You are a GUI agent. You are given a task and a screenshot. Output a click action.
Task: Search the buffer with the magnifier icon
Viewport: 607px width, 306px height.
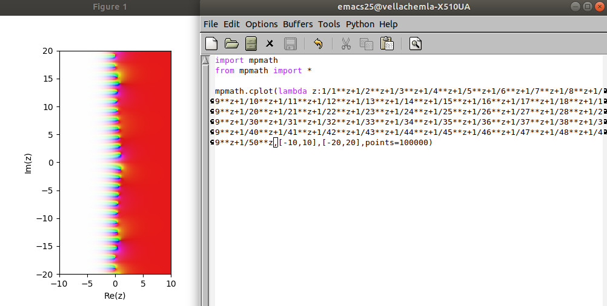(x=415, y=44)
